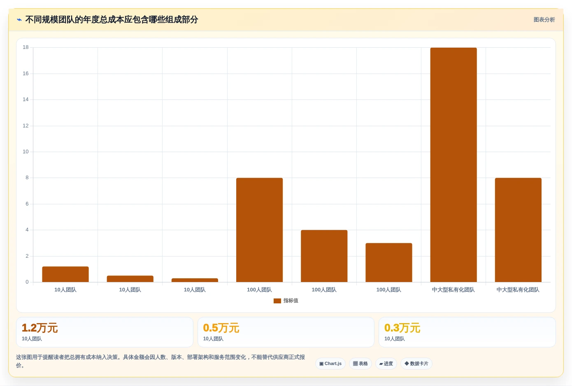This screenshot has height=386, width=572.
Task: Select the tallest bar valued 18
Action: point(453,165)
